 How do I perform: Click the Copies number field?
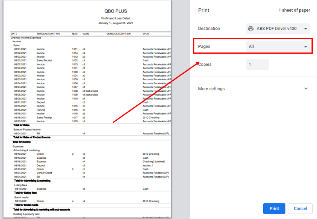[x=257, y=65]
